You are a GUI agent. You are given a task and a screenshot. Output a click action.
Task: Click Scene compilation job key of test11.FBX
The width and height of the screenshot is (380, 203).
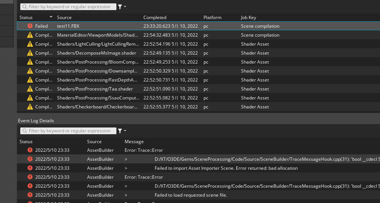pos(260,26)
